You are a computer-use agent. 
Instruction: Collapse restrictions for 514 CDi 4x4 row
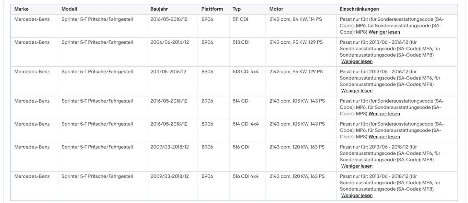384,137
